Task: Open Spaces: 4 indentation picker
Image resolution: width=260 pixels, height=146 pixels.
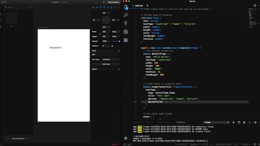Action: [x=195, y=144]
